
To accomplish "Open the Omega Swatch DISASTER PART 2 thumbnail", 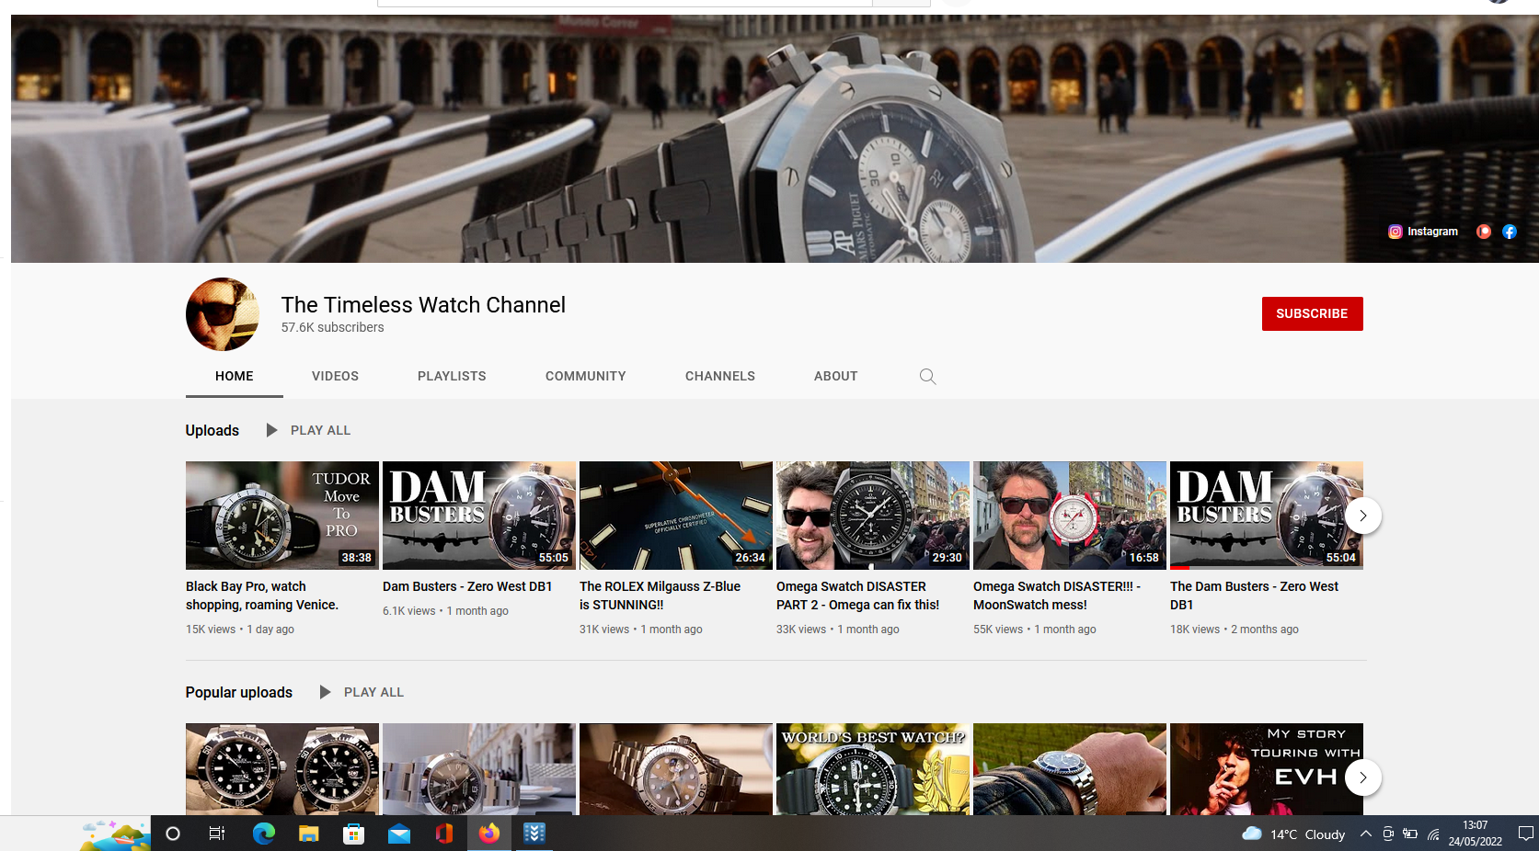I will tap(872, 515).
